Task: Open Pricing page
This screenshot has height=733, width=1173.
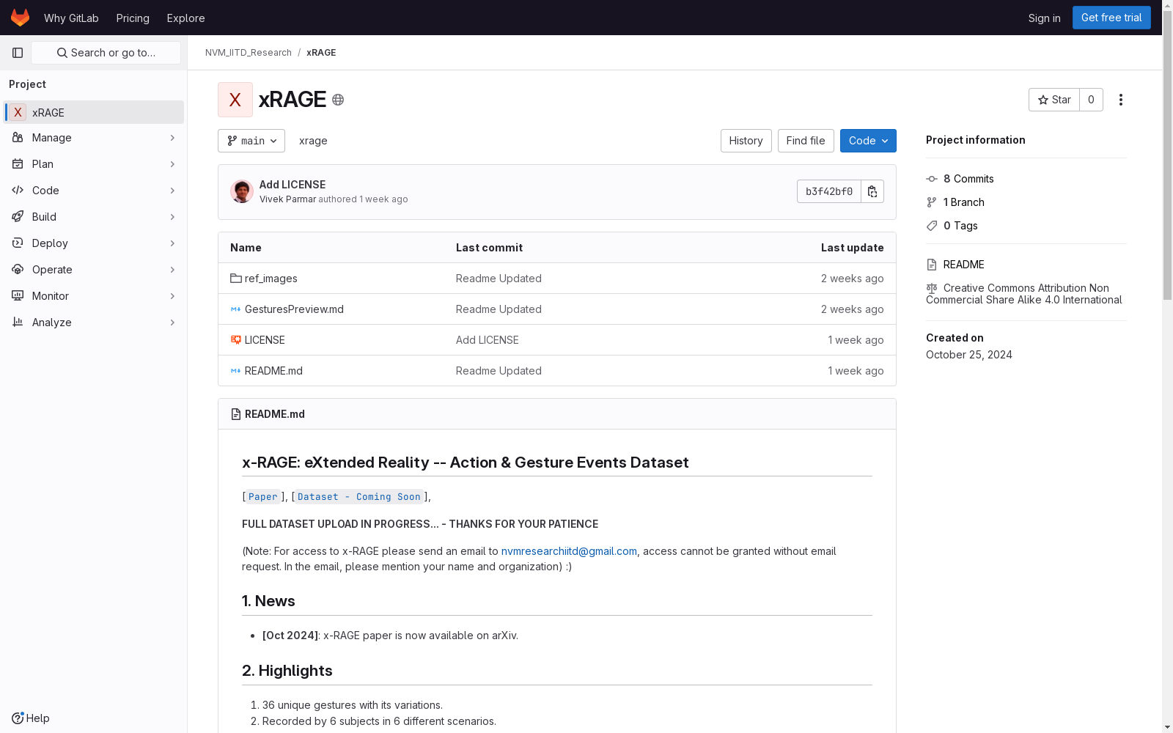Action: (133, 18)
